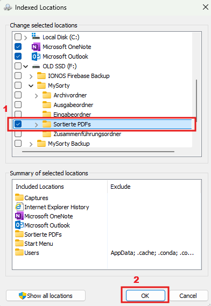Click the Outlook icon in Included Locations
The image size is (211, 306).
(x=19, y=225)
